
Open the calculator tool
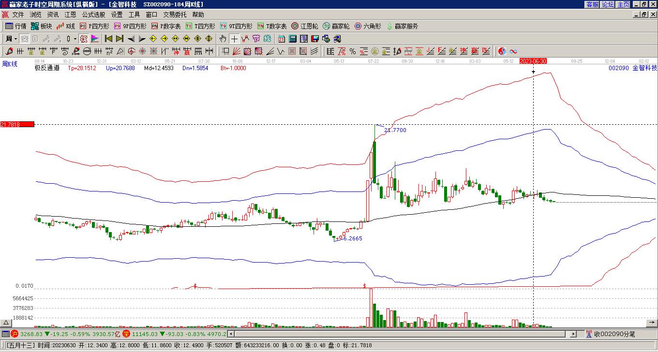293,39
